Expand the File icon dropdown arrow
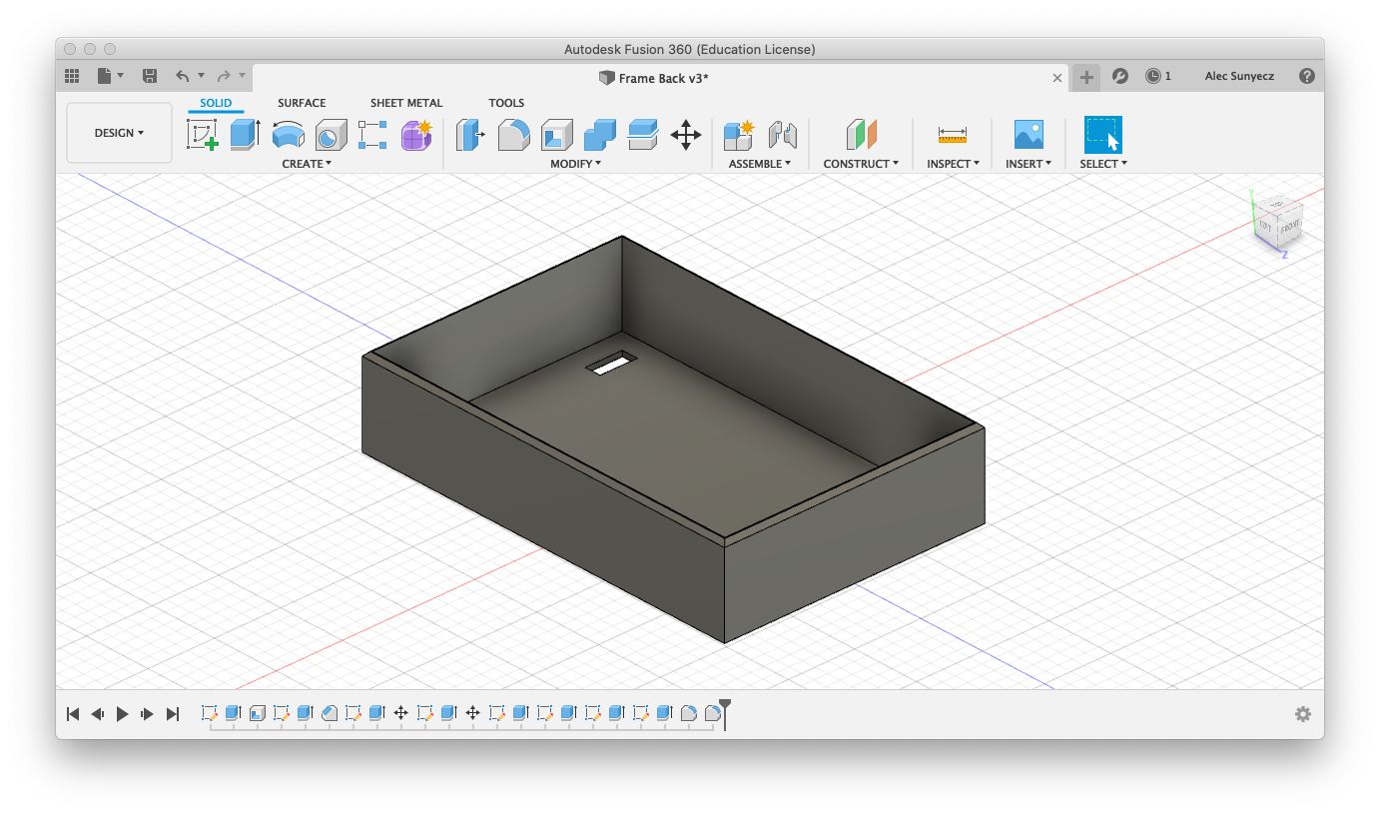This screenshot has width=1380, height=813. pyautogui.click(x=121, y=76)
